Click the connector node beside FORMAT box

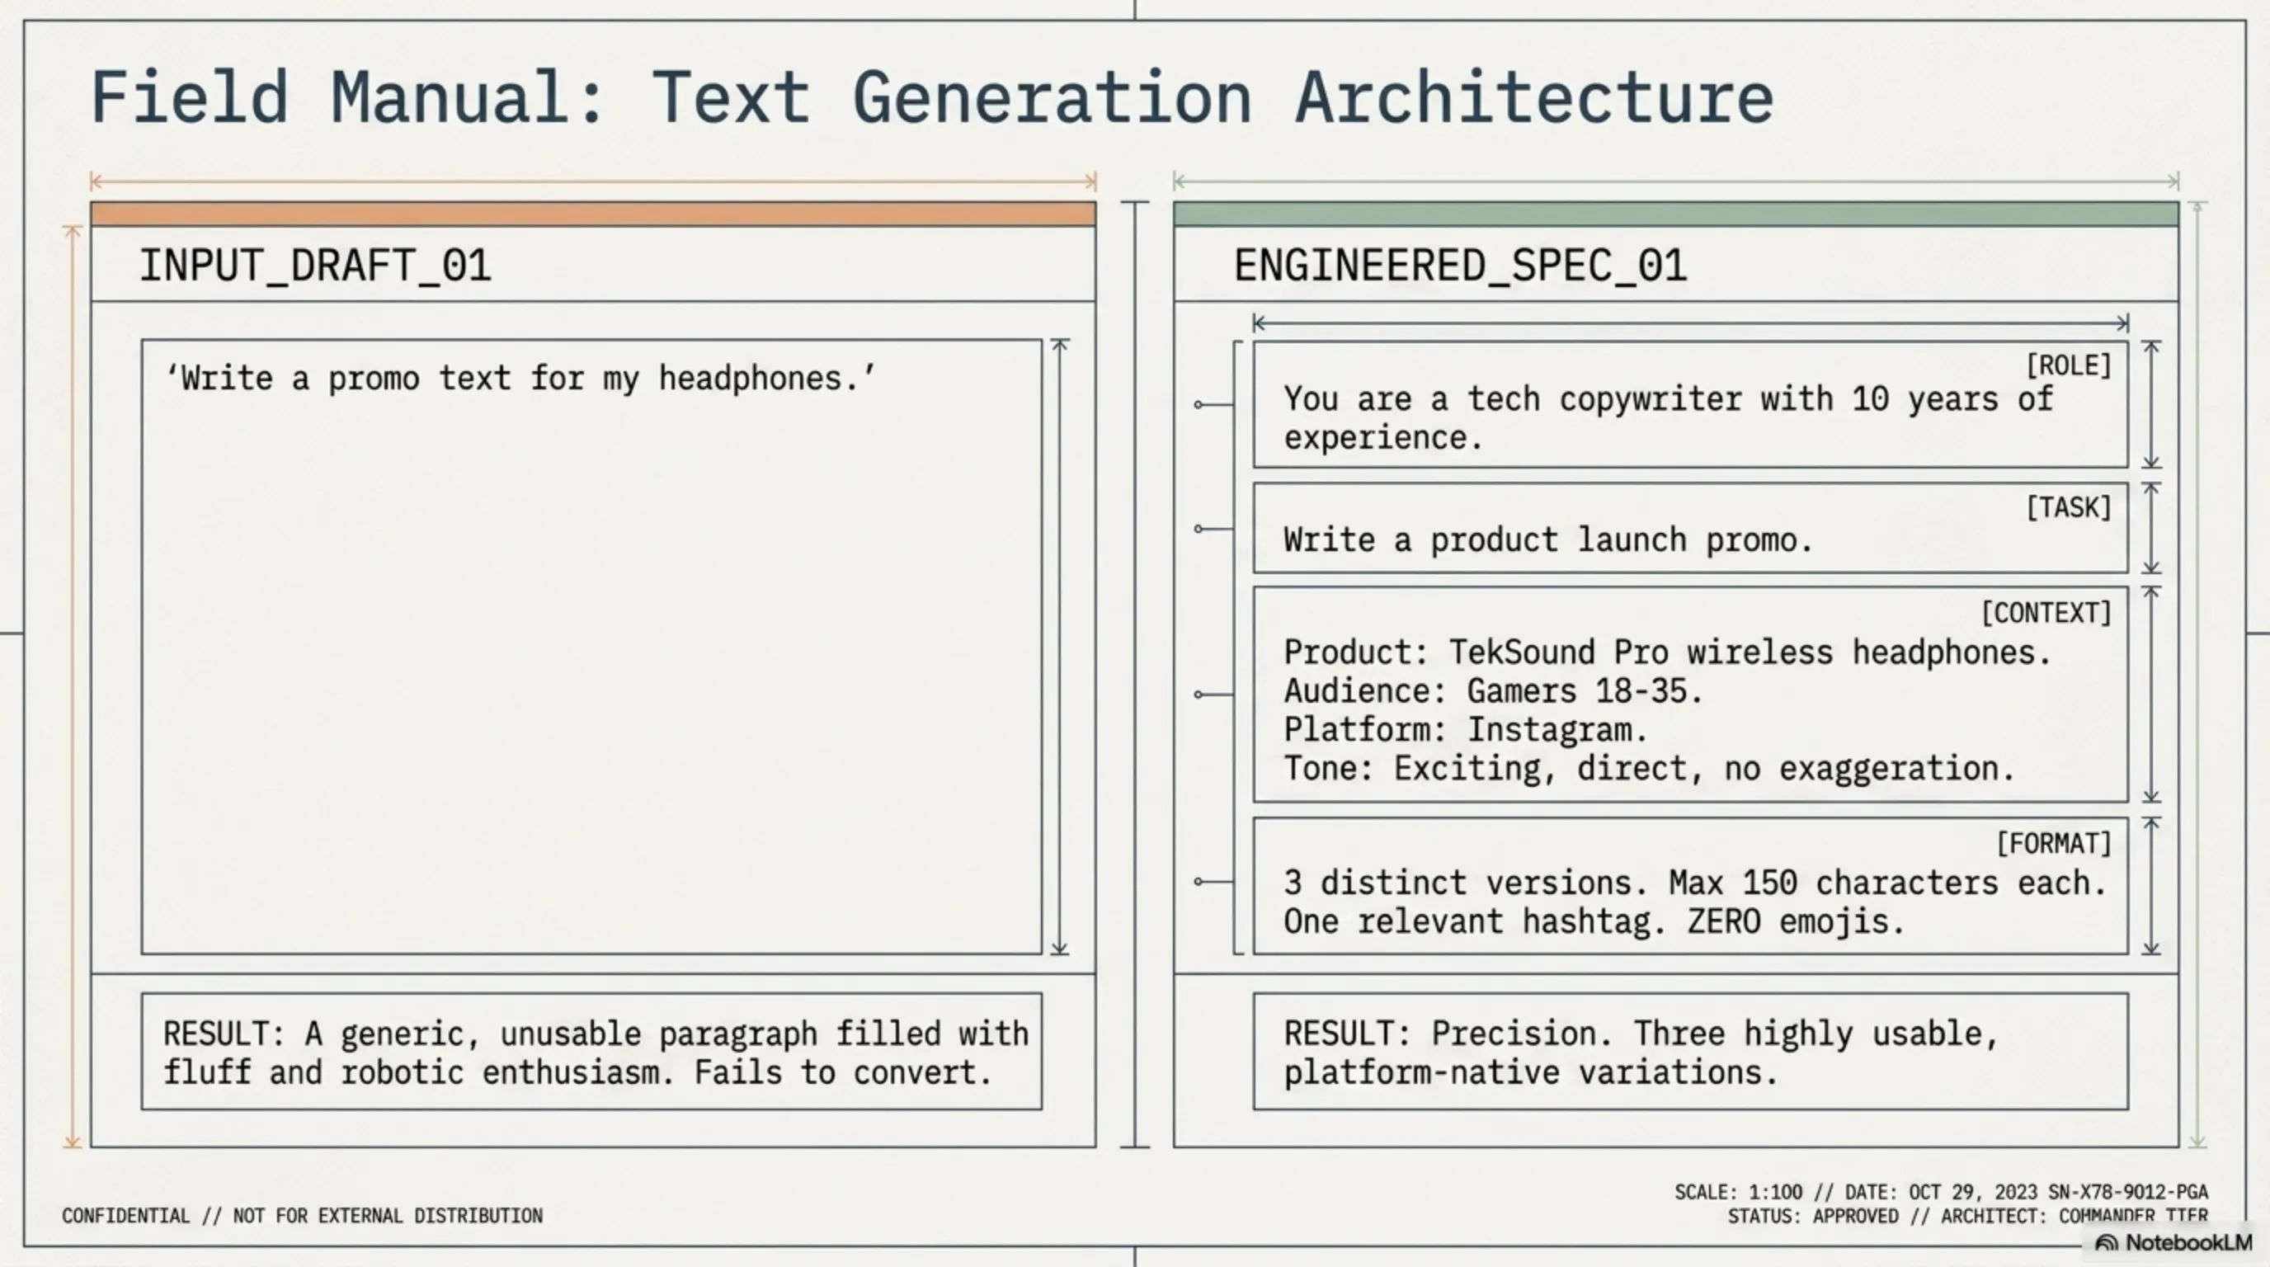tap(1199, 881)
